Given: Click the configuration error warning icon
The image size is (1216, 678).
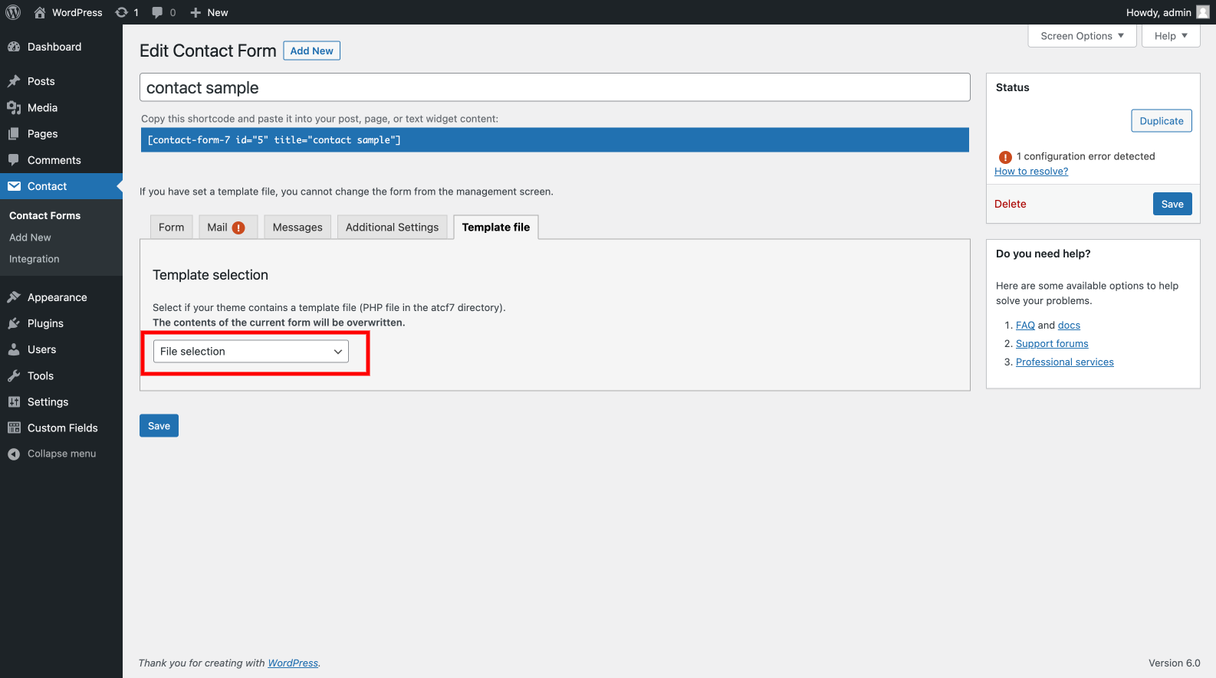Looking at the screenshot, I should coord(1005,157).
